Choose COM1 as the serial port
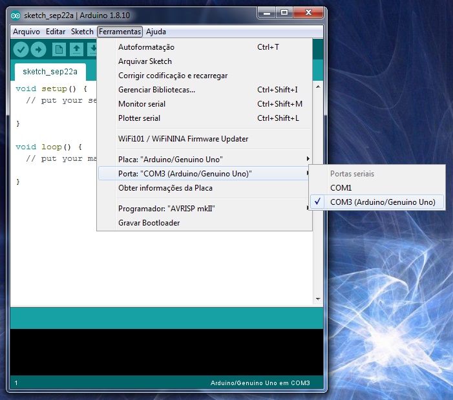453x400 pixels. [341, 188]
